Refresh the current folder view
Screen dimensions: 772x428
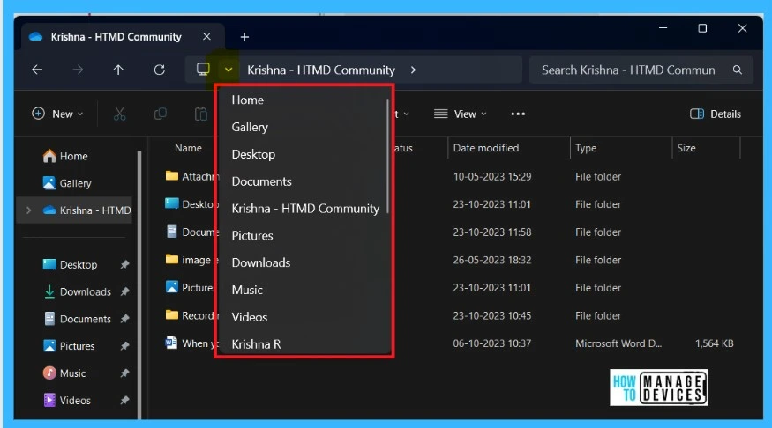(x=159, y=70)
